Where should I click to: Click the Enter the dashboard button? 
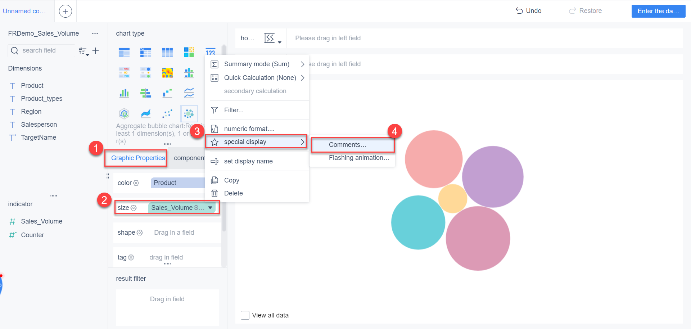coord(658,11)
